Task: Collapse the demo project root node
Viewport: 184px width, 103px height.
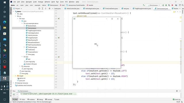Action: [14, 11]
